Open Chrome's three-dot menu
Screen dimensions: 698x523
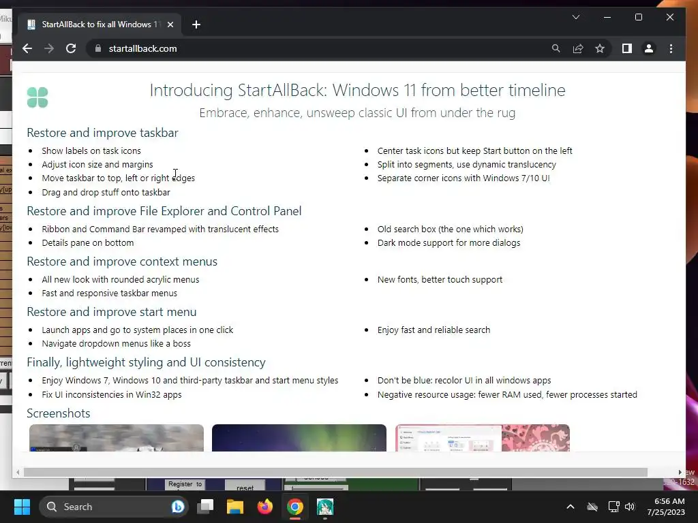671,48
